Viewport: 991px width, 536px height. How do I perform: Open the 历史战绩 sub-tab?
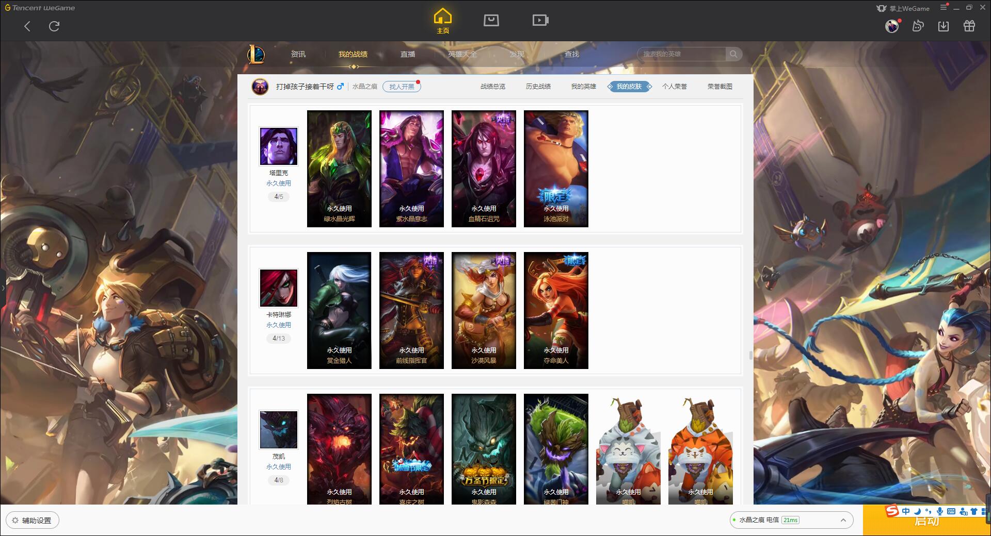click(538, 87)
